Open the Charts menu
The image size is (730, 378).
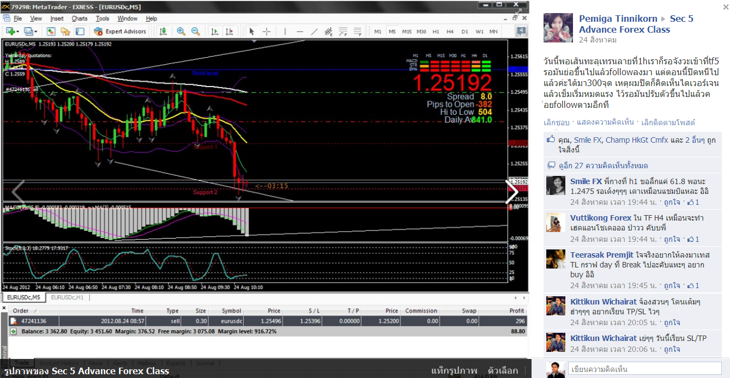(x=80, y=19)
